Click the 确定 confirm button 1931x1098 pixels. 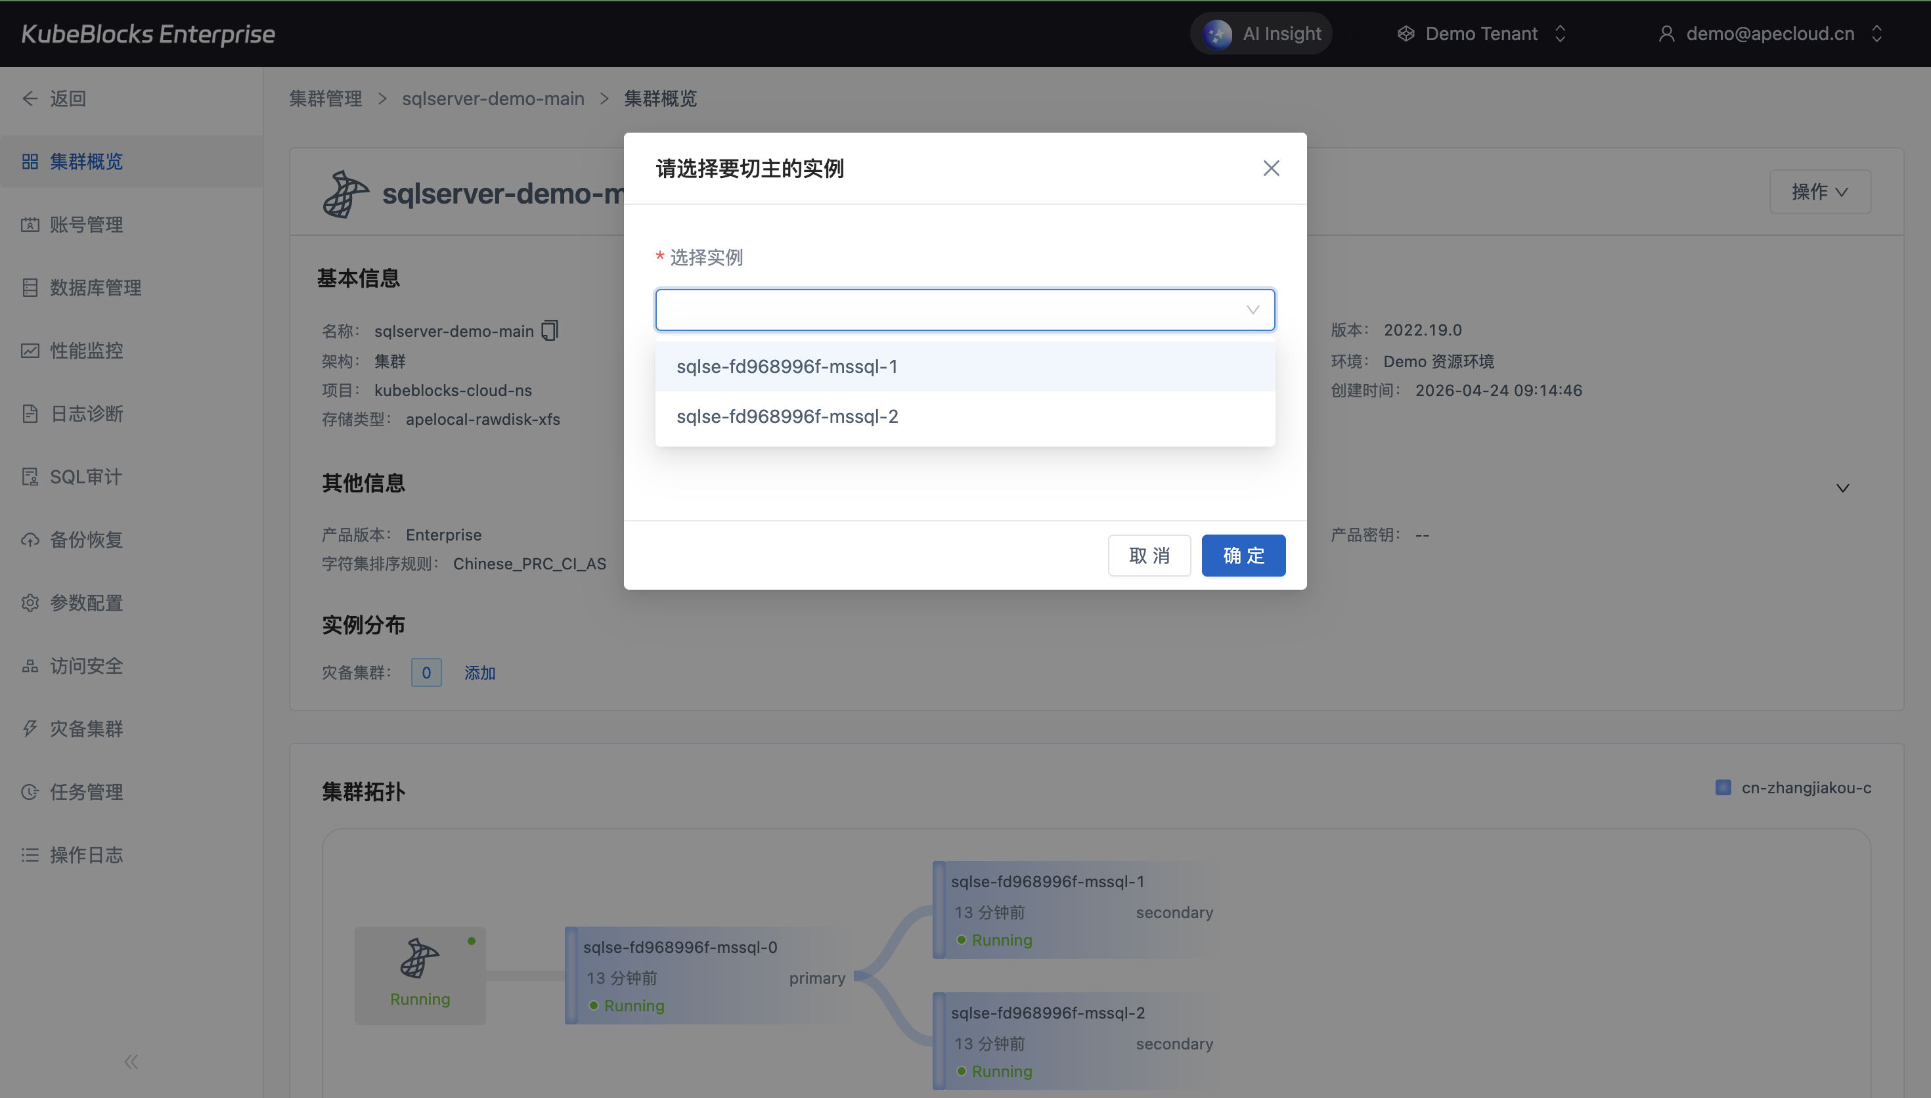pyautogui.click(x=1243, y=556)
